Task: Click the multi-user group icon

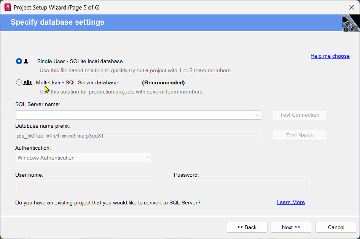Action: click(28, 82)
